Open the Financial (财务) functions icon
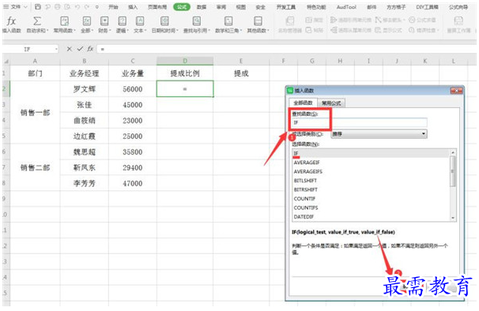479x311 pixels. [x=104, y=21]
